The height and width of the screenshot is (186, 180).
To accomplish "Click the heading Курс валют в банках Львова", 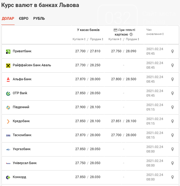I will coord(40,5).
